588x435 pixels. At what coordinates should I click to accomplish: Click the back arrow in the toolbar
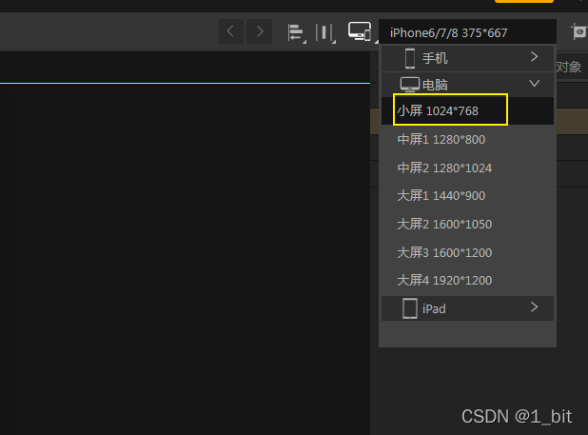231,31
